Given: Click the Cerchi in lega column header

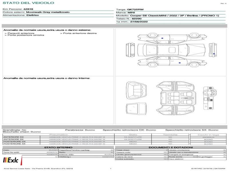Looking at the screenshot, I should pos(208,135).
